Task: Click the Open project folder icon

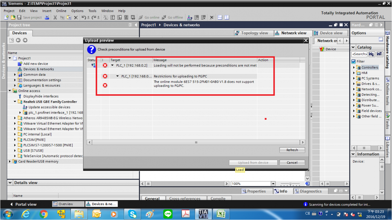Action: (13, 17)
